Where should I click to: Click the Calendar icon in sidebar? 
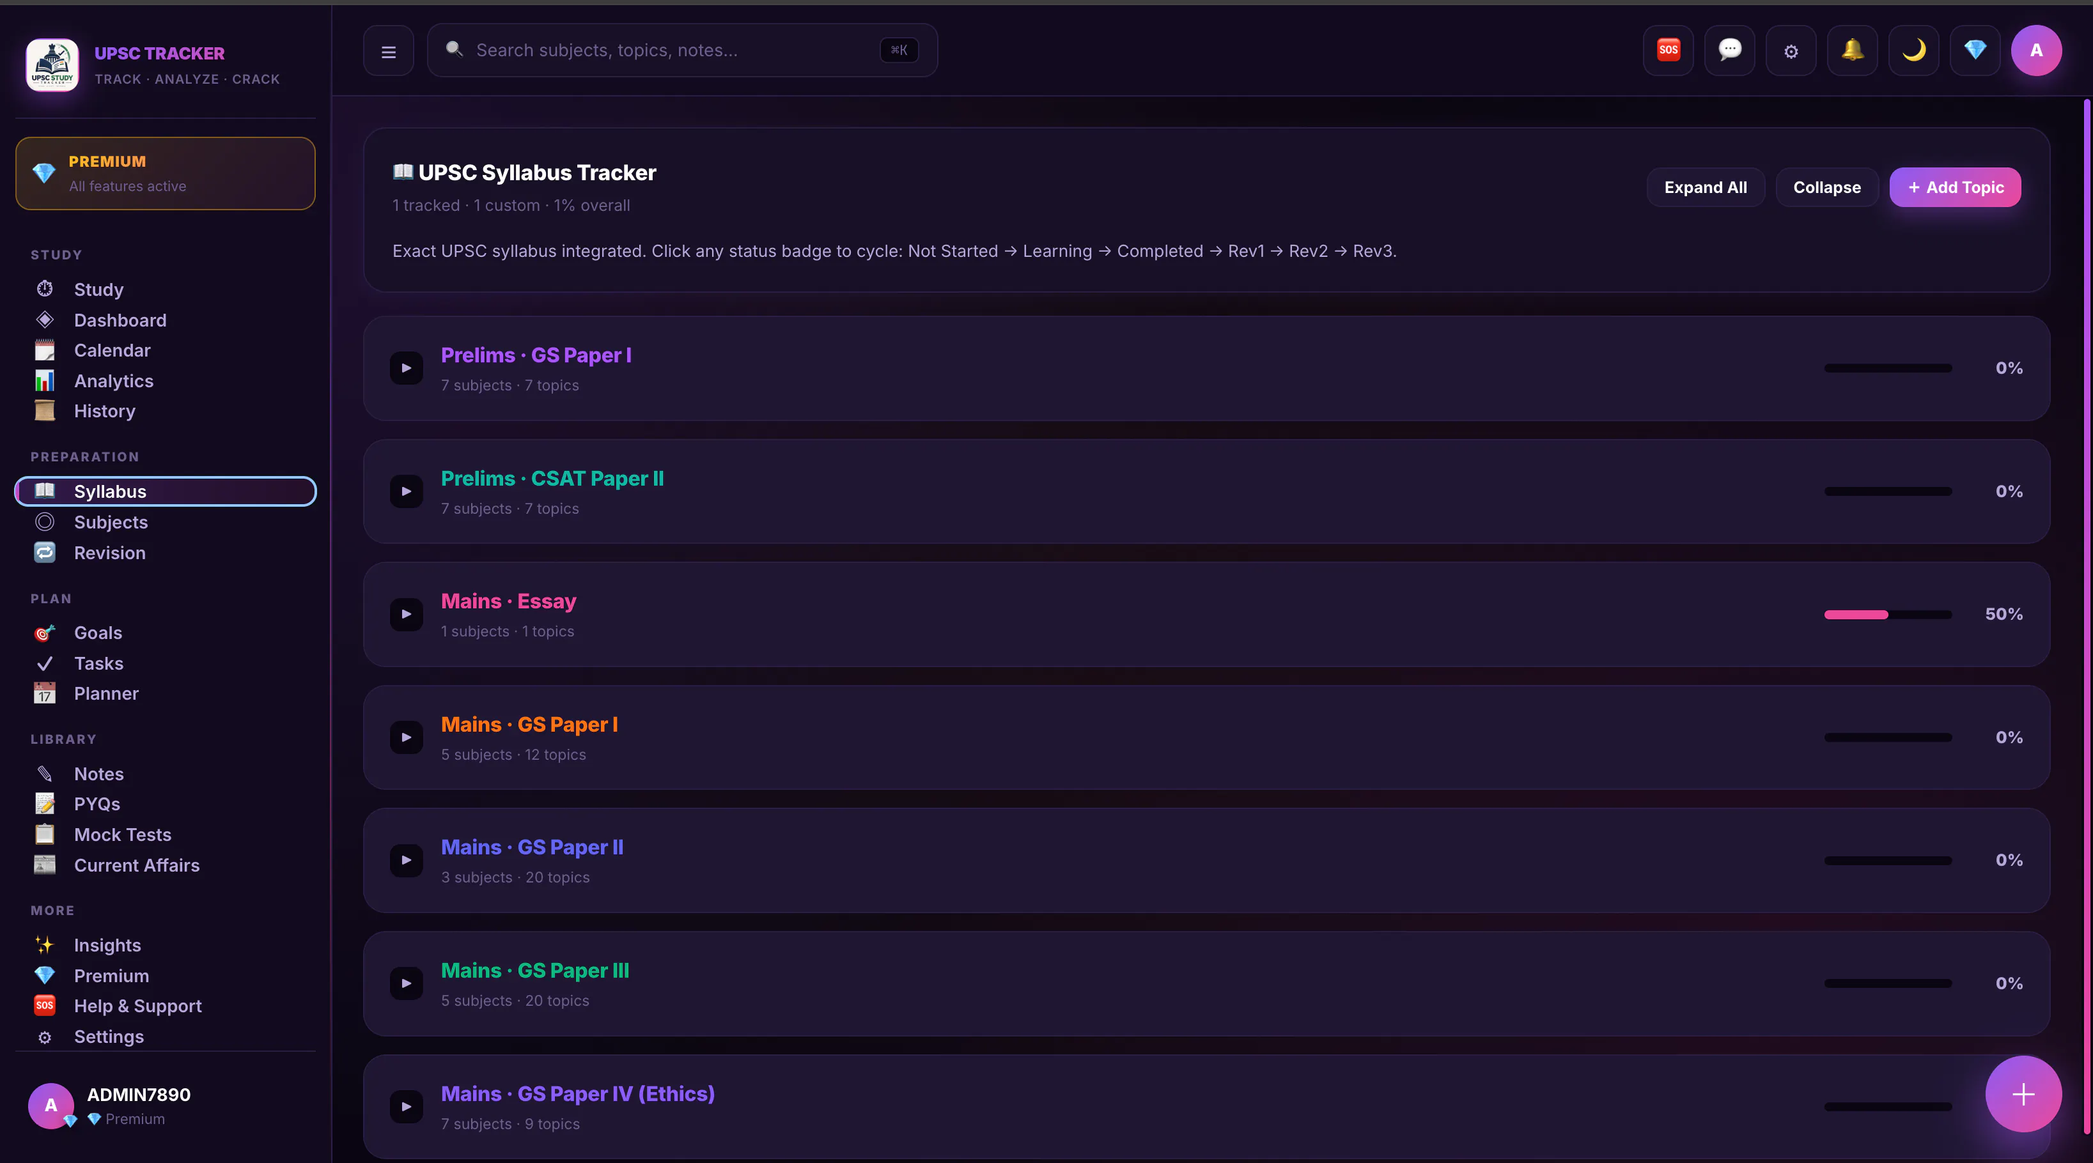click(45, 350)
